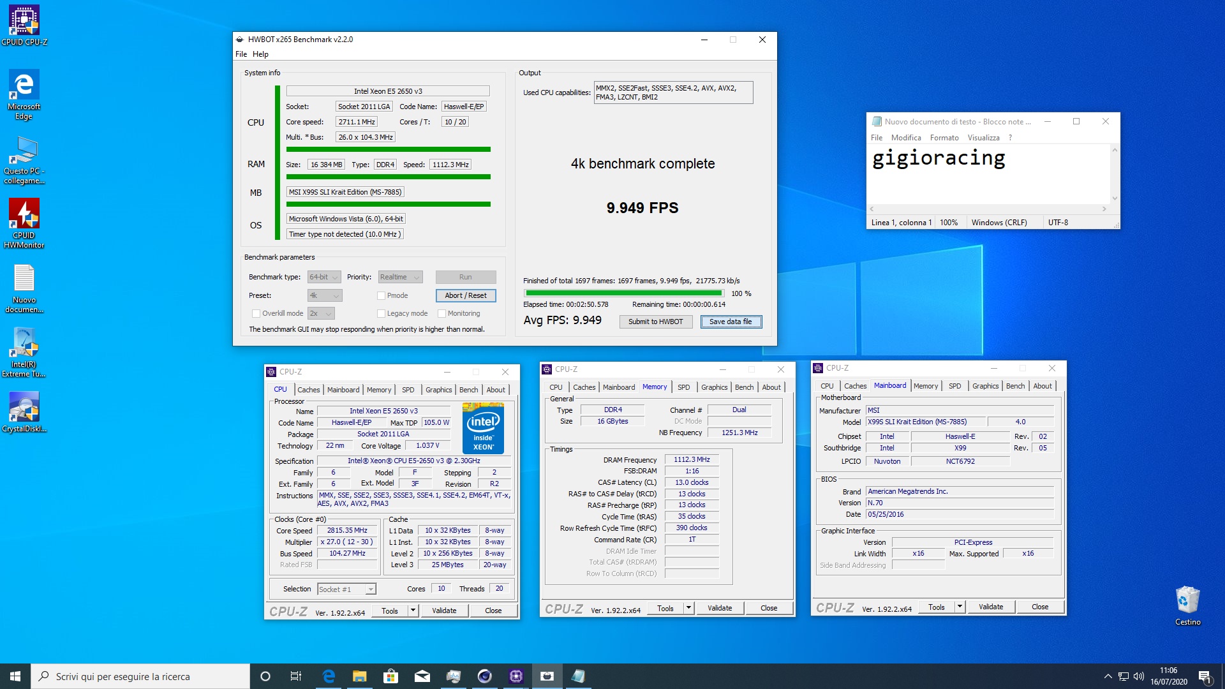Show hidden system tray icons
This screenshot has width=1225, height=689.
[1108, 676]
